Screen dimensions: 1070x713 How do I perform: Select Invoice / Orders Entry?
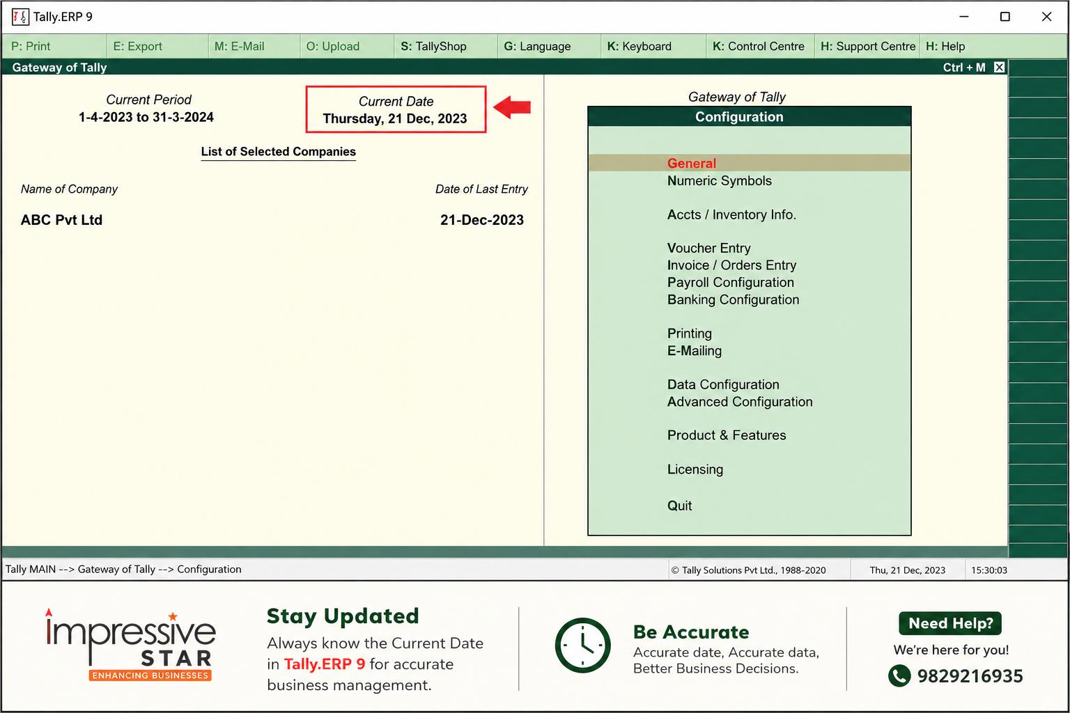click(x=731, y=265)
